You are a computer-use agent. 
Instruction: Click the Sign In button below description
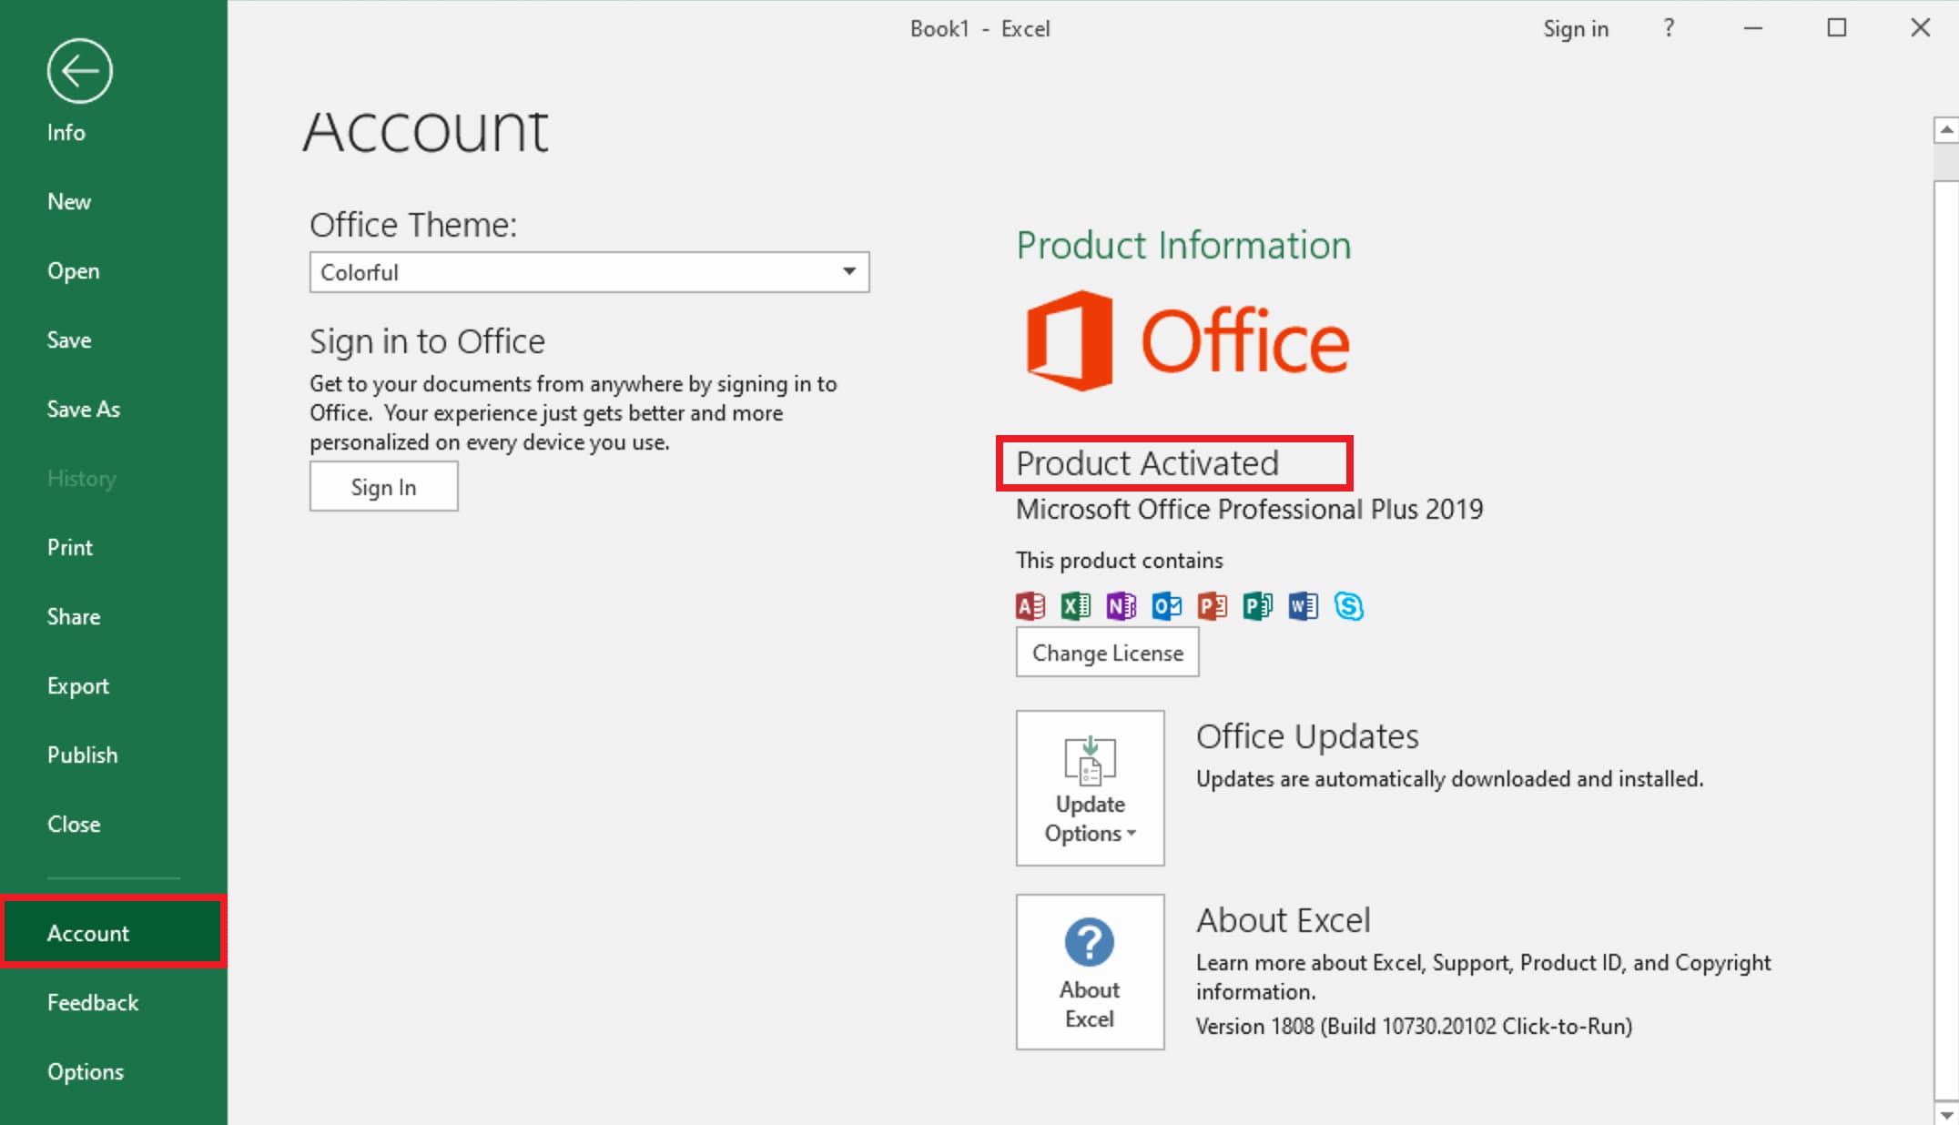point(383,487)
